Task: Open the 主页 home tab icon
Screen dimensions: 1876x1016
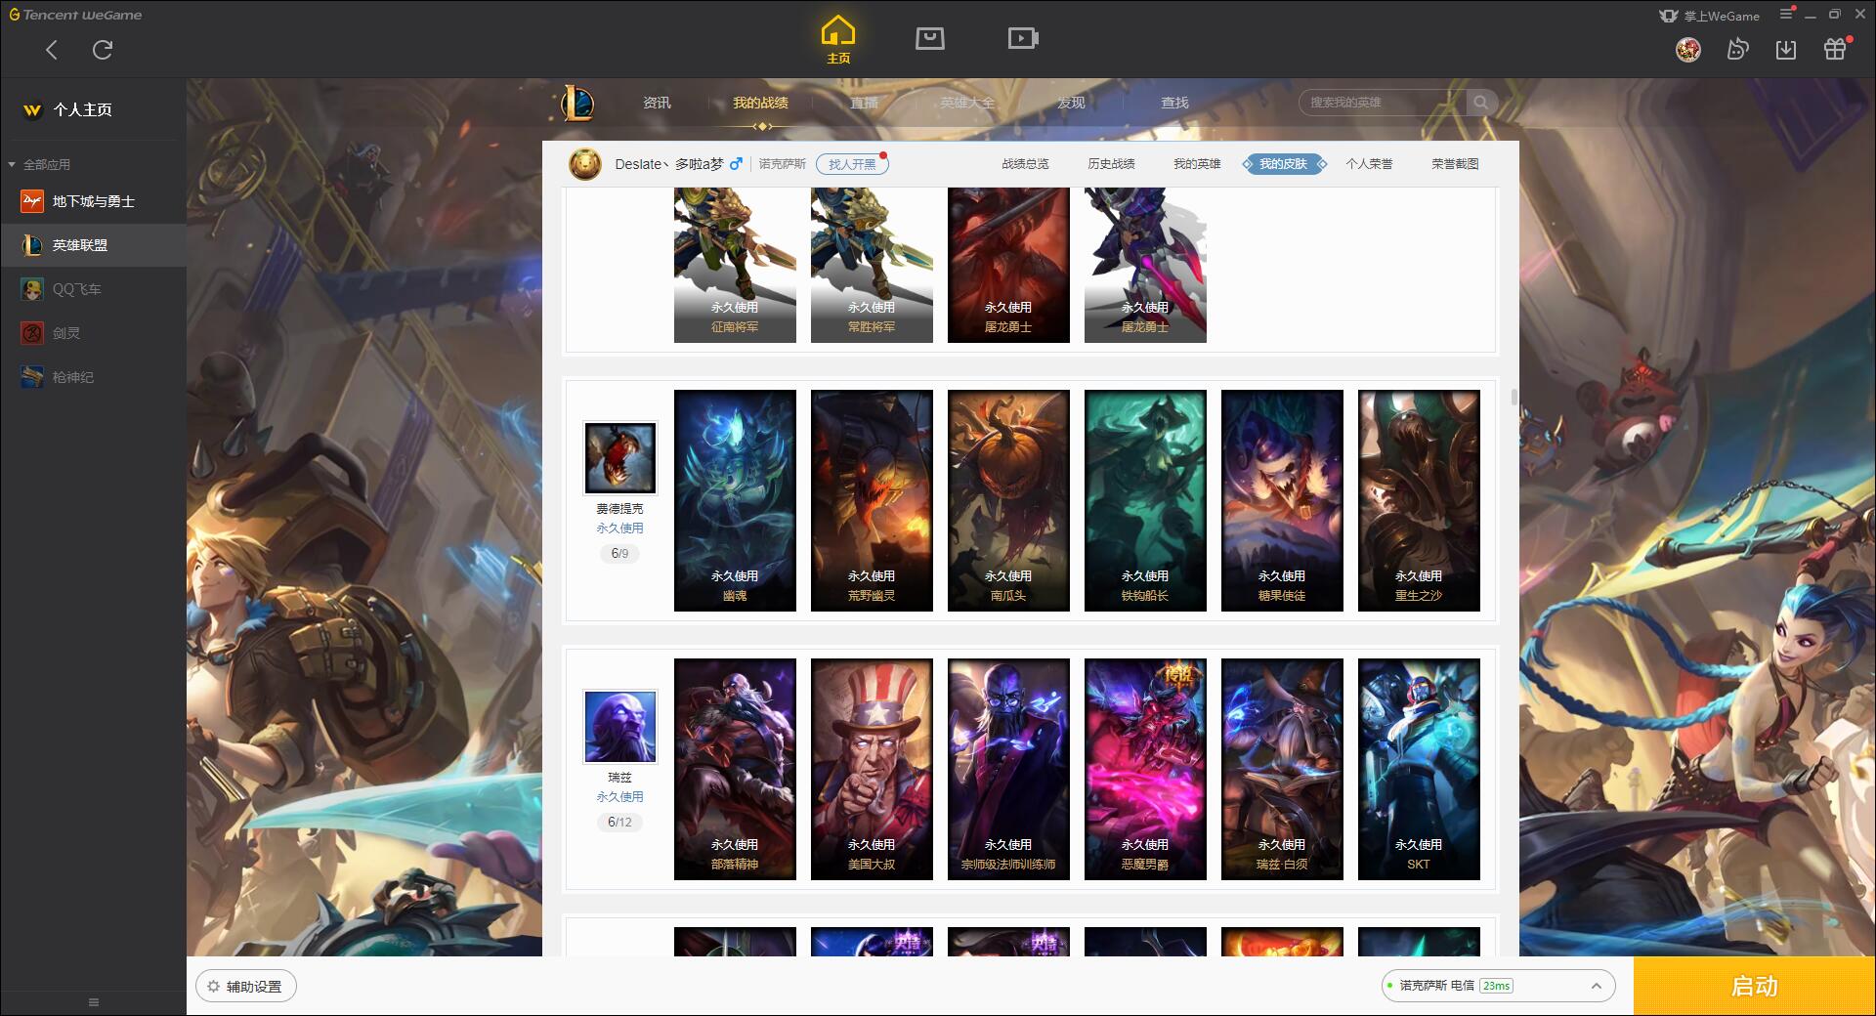Action: pyautogui.click(x=838, y=40)
